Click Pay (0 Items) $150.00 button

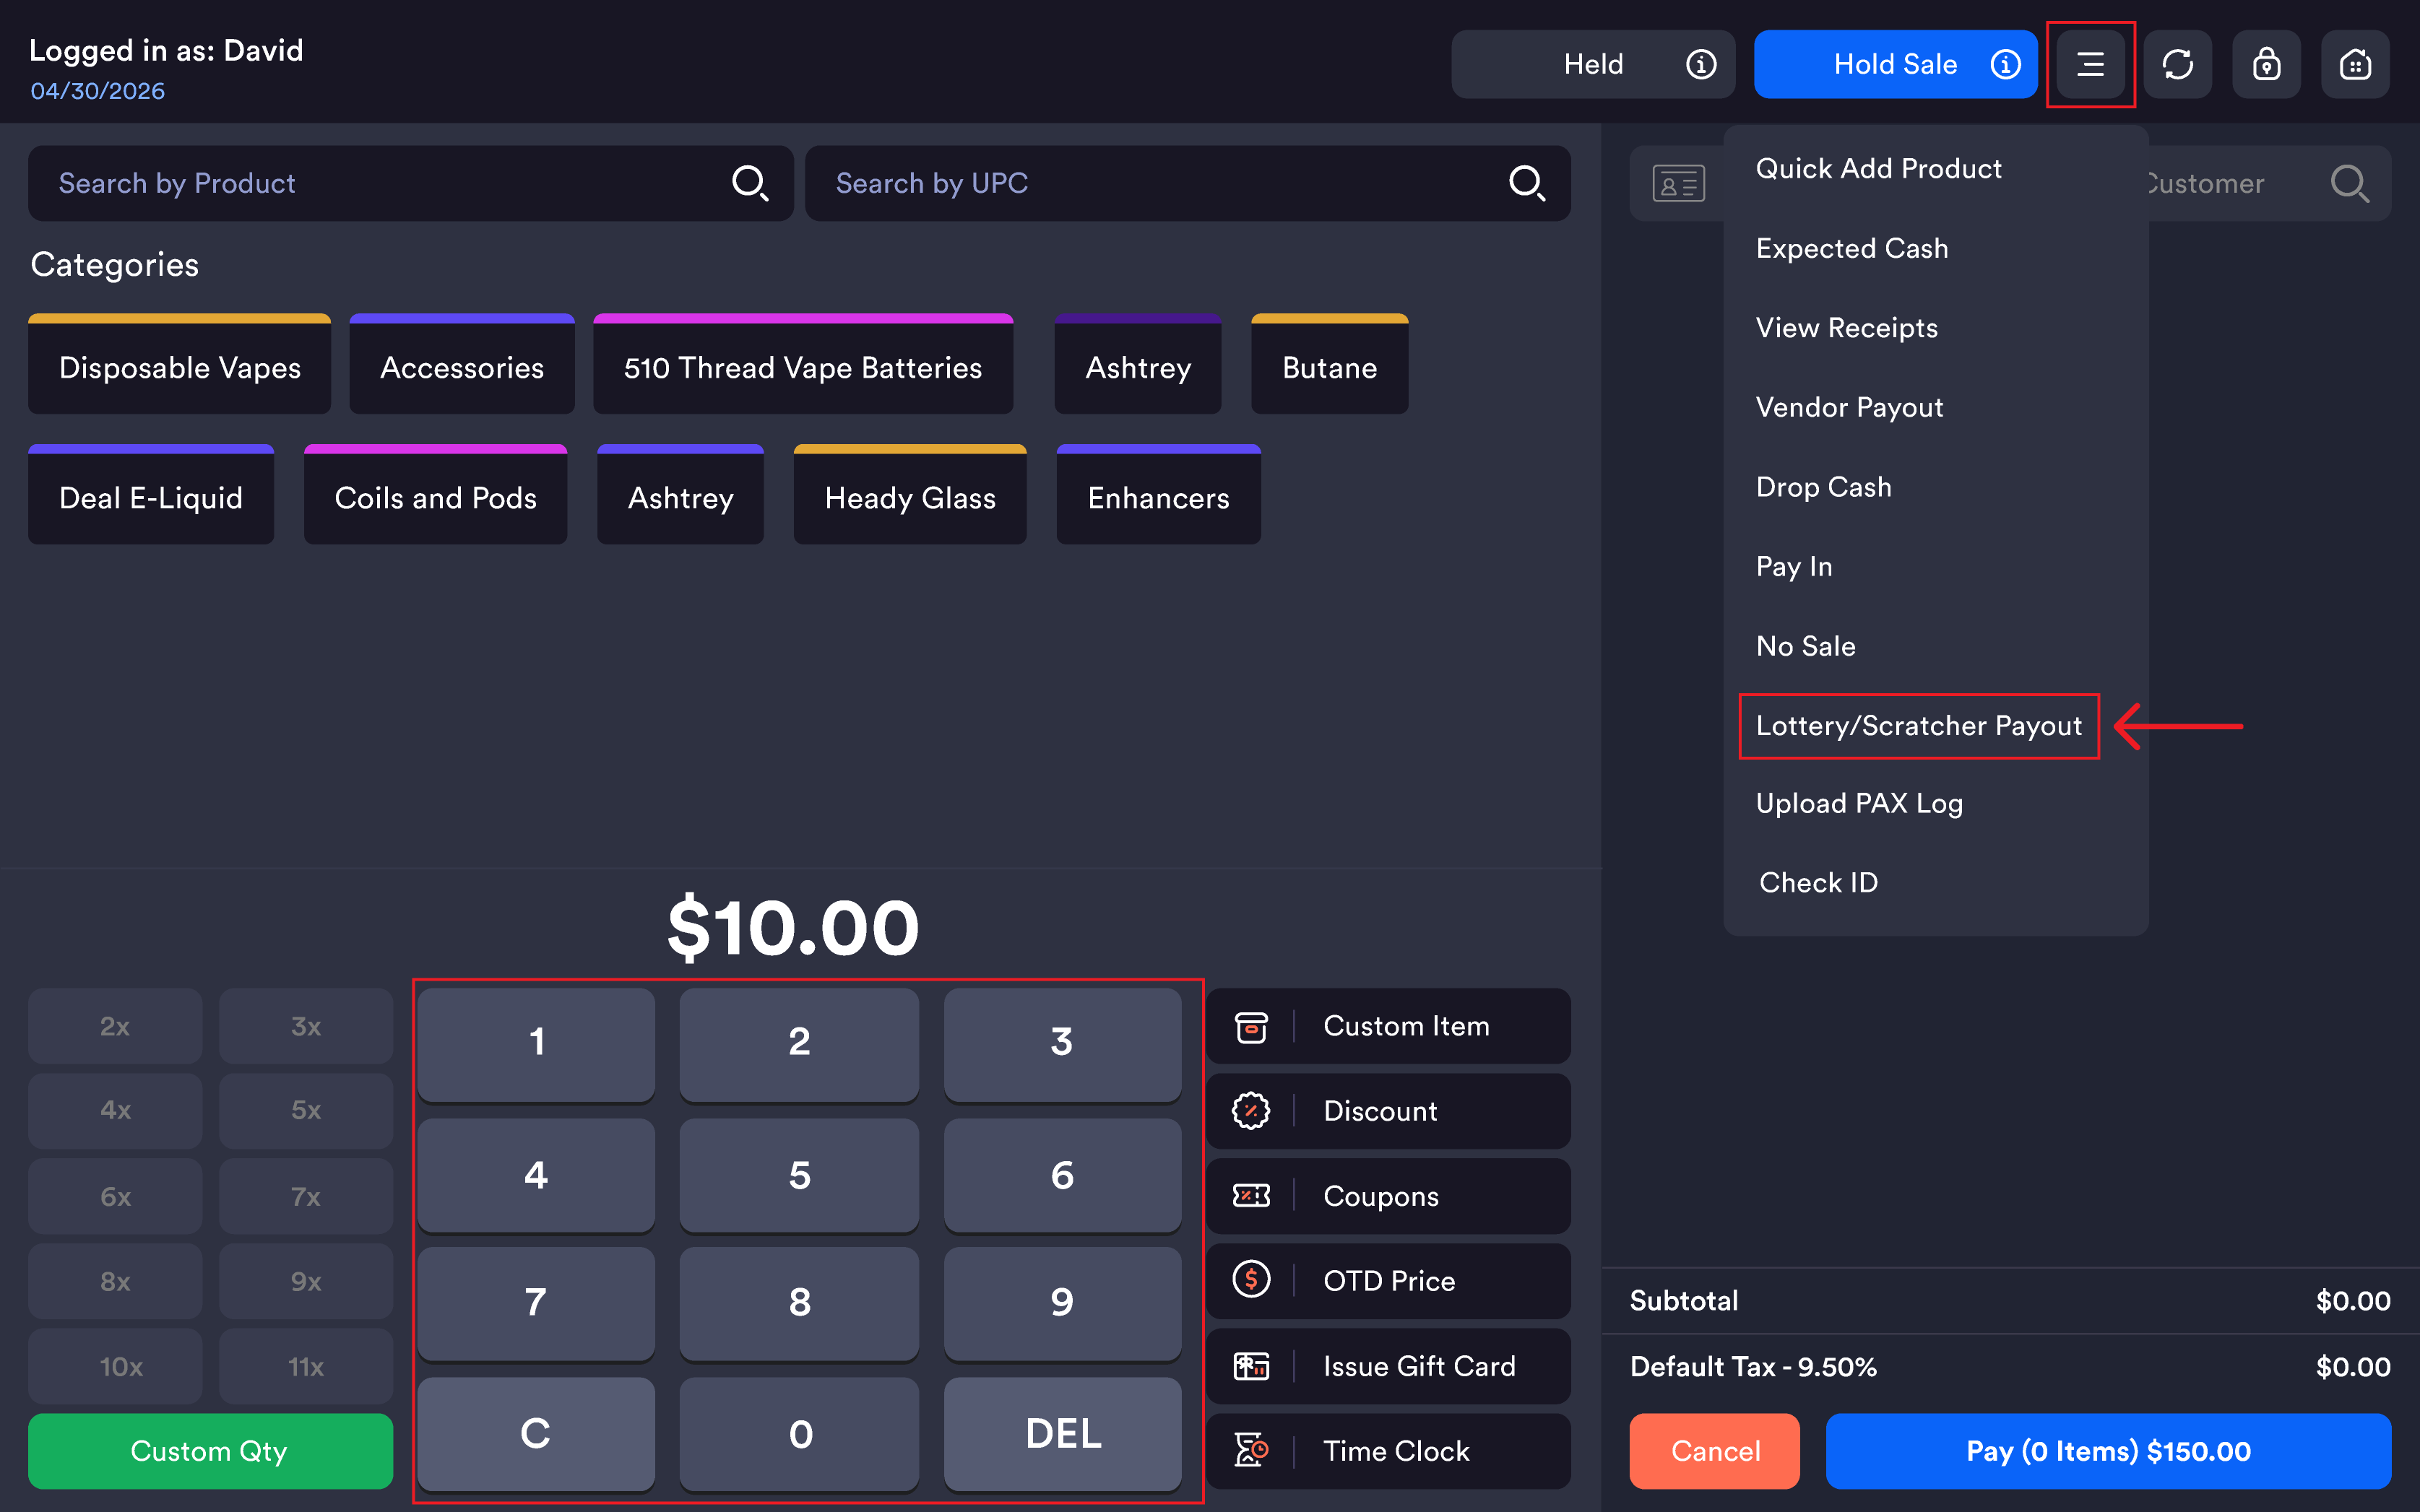tap(2108, 1451)
